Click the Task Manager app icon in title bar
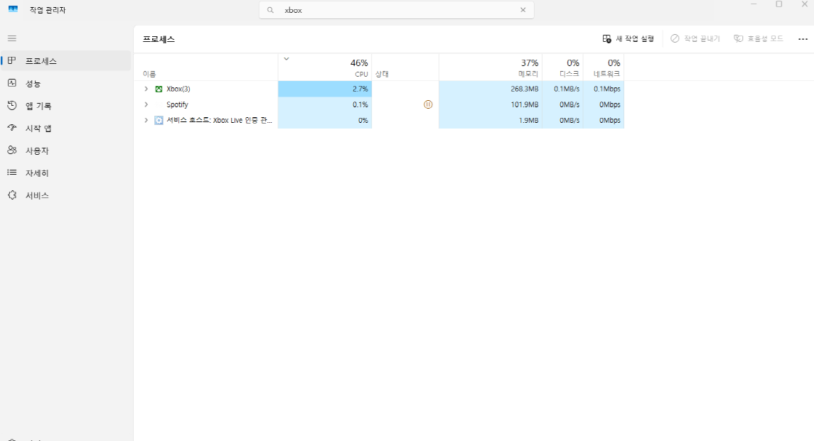The height and width of the screenshot is (441, 814). tap(13, 9)
